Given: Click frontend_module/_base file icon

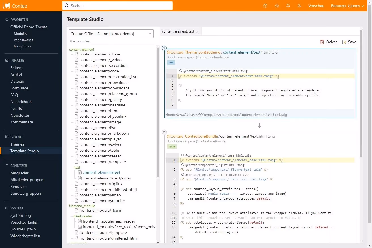Looking at the screenshot, I should click(x=76, y=210).
